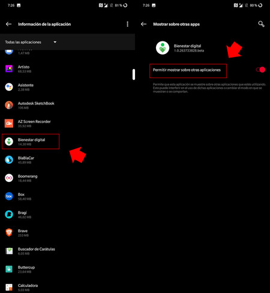This screenshot has height=293, width=270.
Task: Select Bienestar digital list entry
Action: click(x=67, y=142)
